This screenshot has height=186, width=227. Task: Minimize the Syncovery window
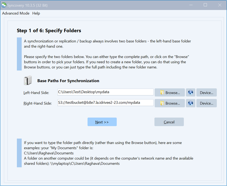191,5
